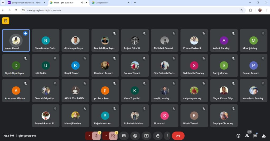270x141 pixels.
Task: Open the Activities panel icon
Action: (x=264, y=136)
